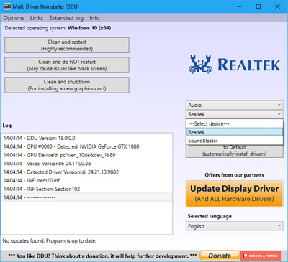Open the English language dropdown

(234, 226)
